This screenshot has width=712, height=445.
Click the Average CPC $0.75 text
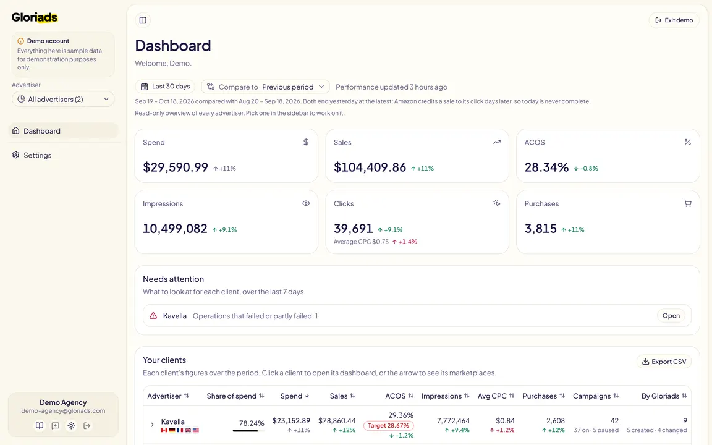click(361, 242)
